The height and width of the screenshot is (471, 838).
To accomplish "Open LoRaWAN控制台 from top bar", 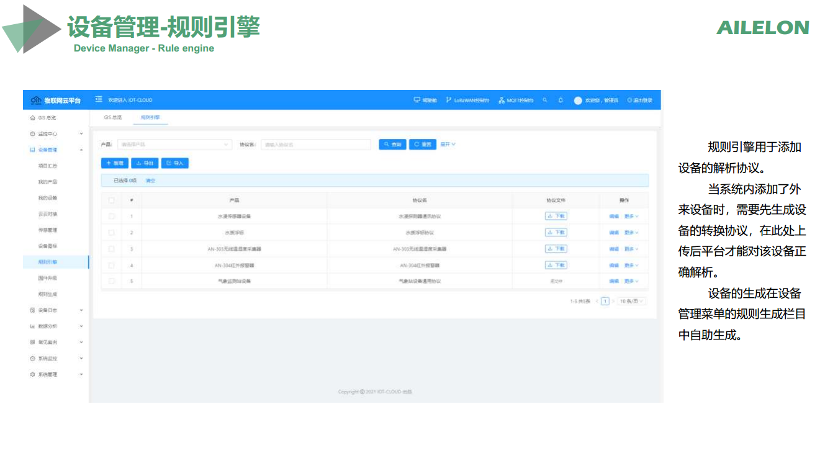I will (467, 100).
